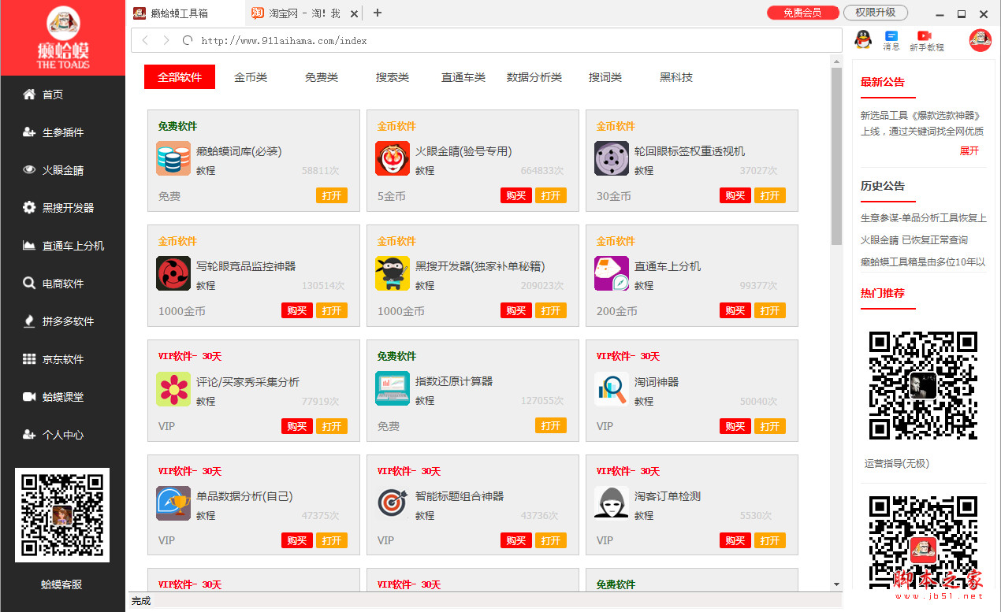
Task: Open announcement 生意参谋-单品分析工具恢复上
Action: point(923,218)
